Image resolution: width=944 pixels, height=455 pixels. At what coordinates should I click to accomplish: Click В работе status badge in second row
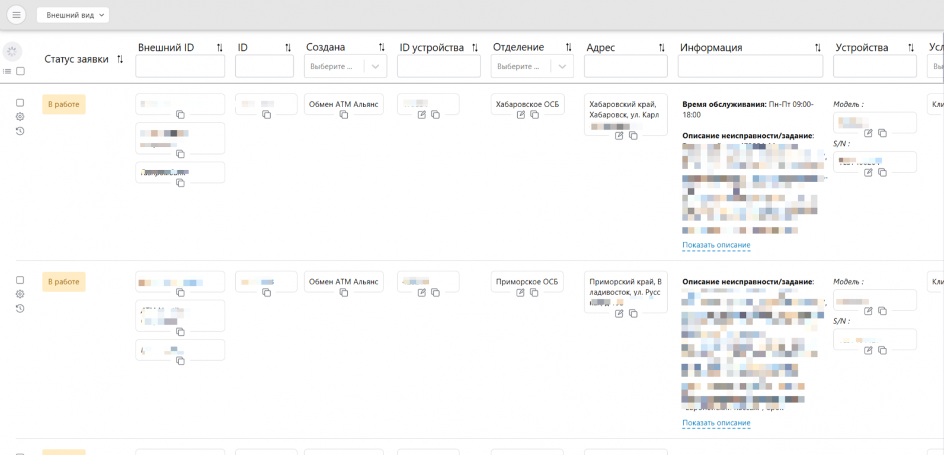(x=64, y=282)
